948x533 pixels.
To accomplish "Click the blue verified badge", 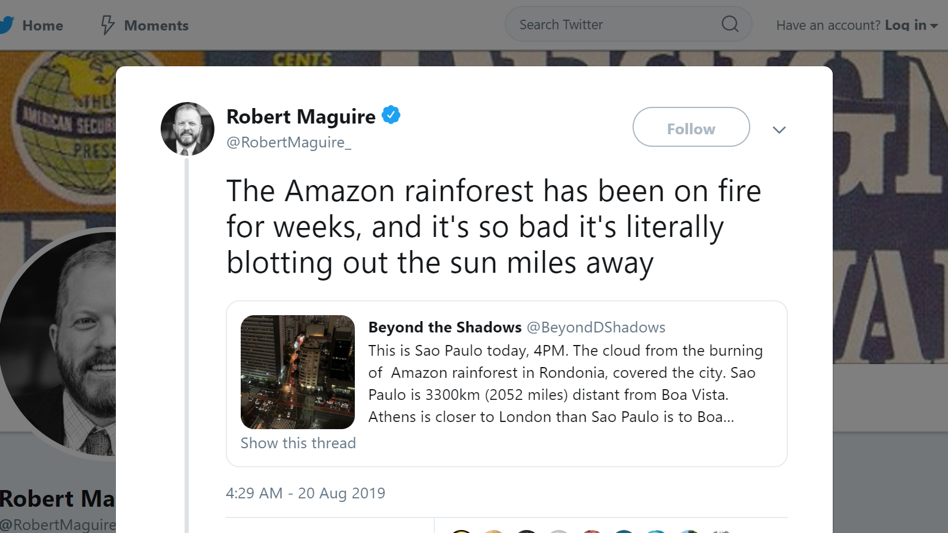I will [391, 115].
